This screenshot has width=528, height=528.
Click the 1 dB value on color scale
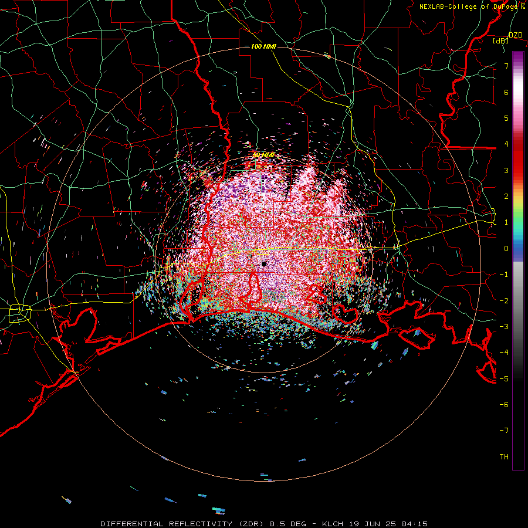506,222
